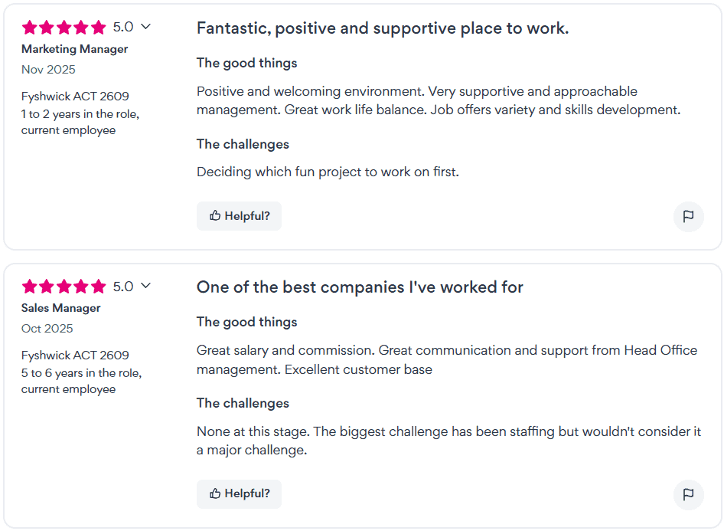
Task: Flag the Sales Manager review
Action: tap(688, 494)
